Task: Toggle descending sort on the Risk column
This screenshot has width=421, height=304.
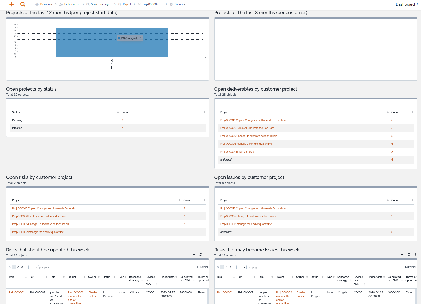Action: coord(26,277)
